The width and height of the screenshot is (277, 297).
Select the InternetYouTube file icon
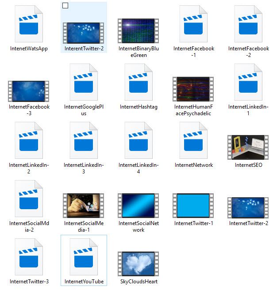pos(84,257)
